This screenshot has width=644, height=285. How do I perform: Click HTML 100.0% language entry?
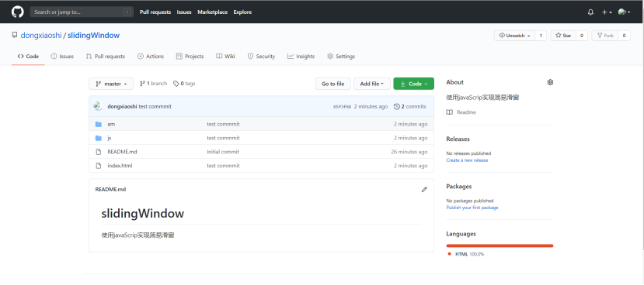point(466,254)
